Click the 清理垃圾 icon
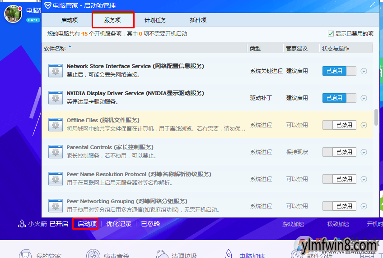Image resolution: width=383 pixels, height=258 pixels. click(x=162, y=254)
